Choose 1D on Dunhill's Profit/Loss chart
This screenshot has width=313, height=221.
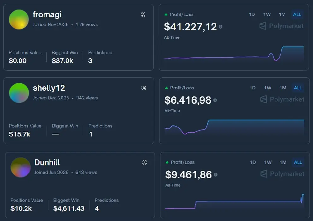[x=253, y=162]
